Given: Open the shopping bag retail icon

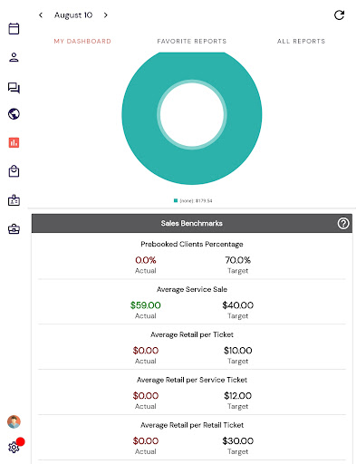Looking at the screenshot, I should (x=14, y=171).
